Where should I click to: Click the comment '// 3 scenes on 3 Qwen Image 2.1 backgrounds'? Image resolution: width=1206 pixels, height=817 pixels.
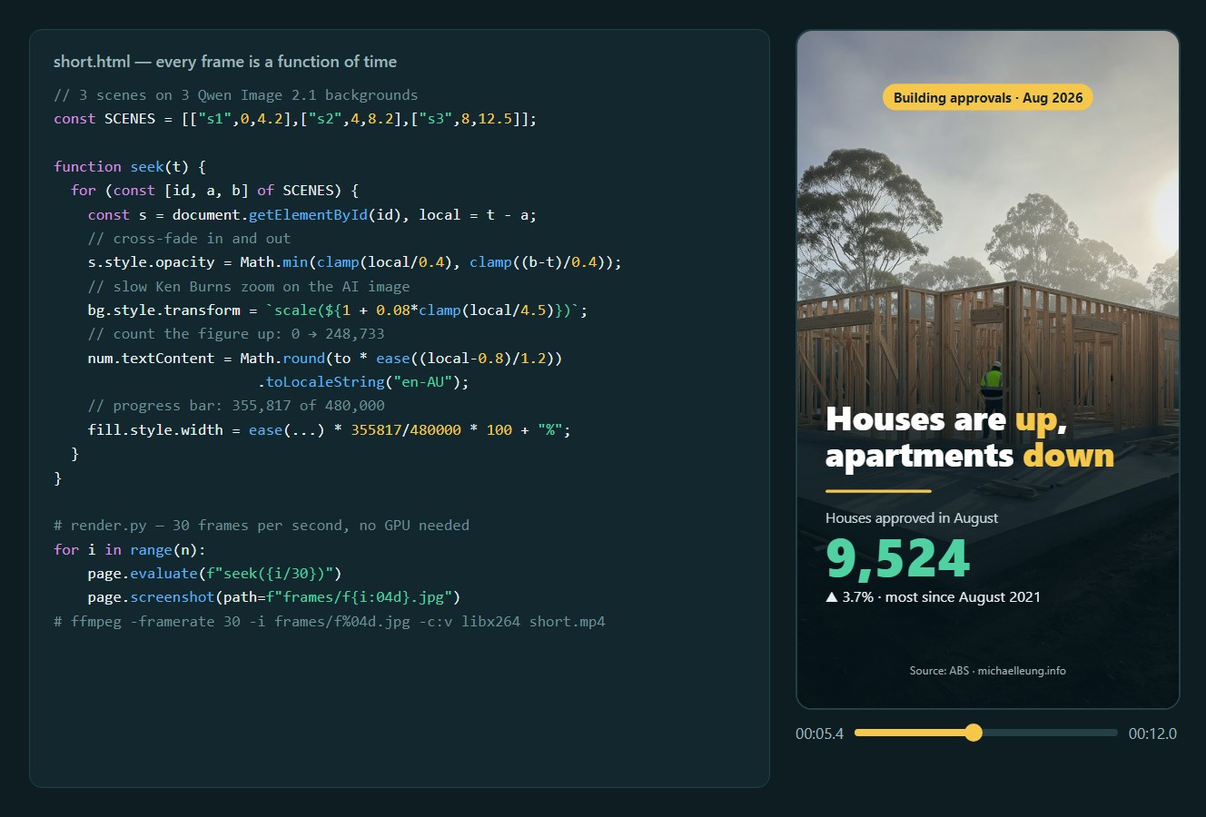(x=236, y=95)
